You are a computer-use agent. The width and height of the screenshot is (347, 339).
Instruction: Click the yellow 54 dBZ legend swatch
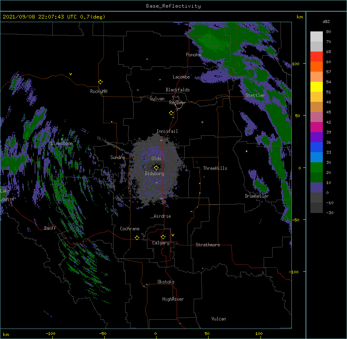point(316,87)
